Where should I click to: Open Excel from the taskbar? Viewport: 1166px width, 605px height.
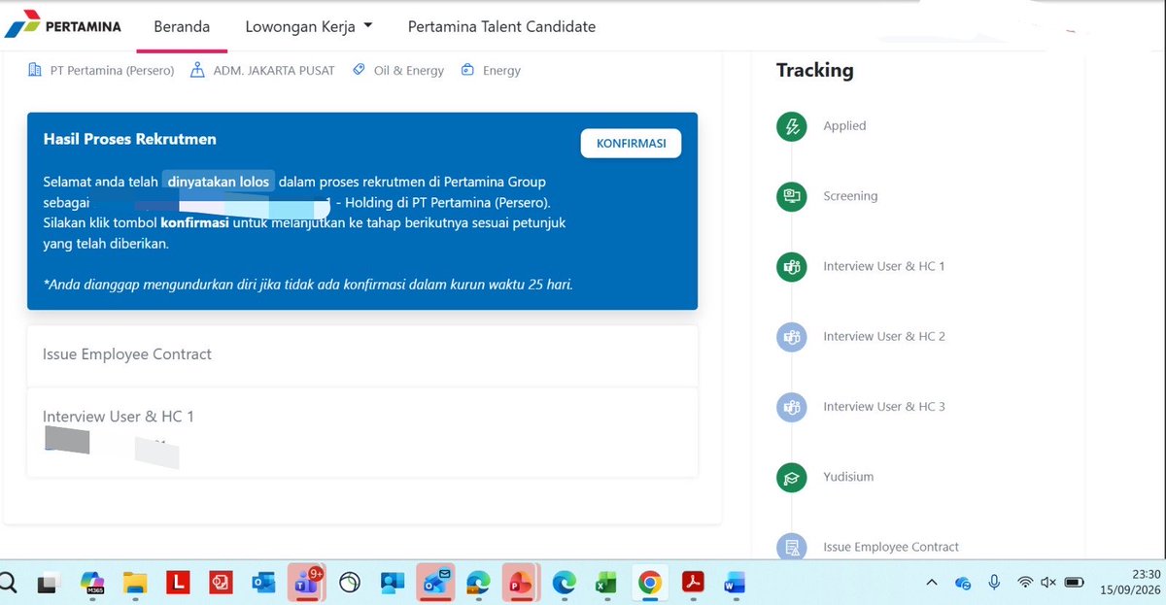606,583
